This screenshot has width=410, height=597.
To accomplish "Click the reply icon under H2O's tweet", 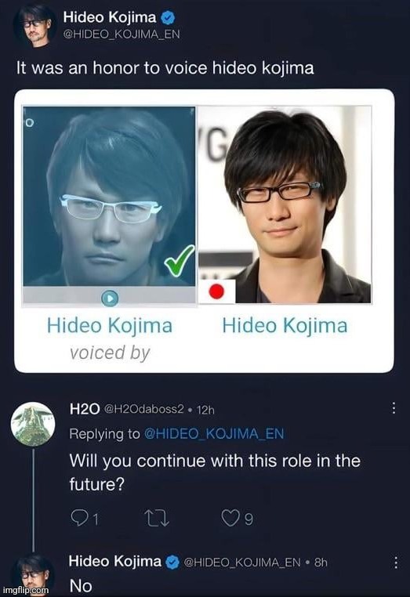I will 79,519.
